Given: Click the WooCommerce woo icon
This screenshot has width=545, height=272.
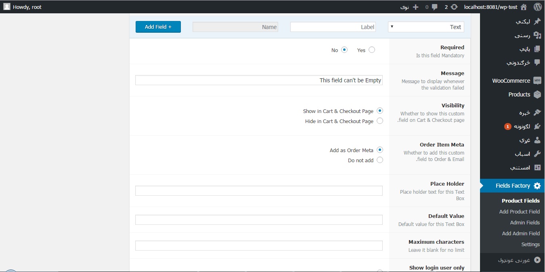Looking at the screenshot, I should [x=537, y=81].
